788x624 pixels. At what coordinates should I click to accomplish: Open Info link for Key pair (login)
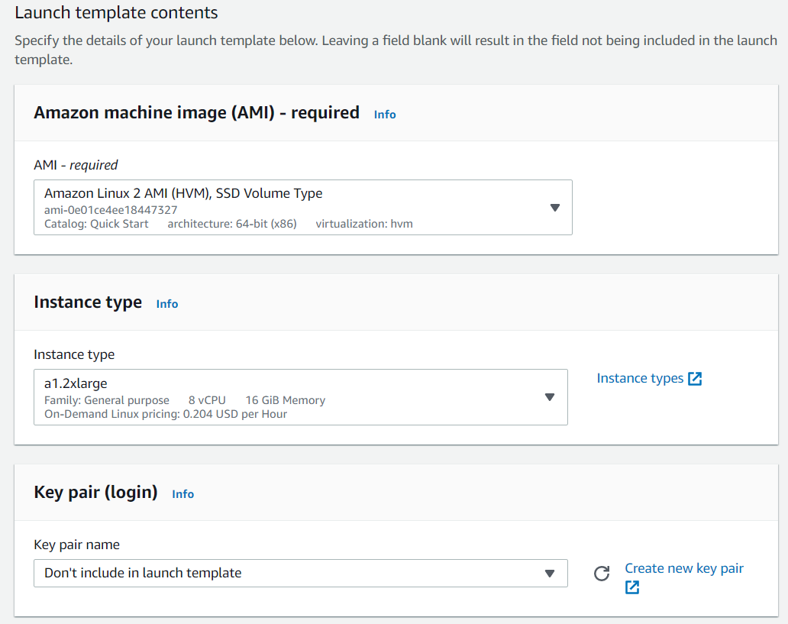pyautogui.click(x=183, y=494)
